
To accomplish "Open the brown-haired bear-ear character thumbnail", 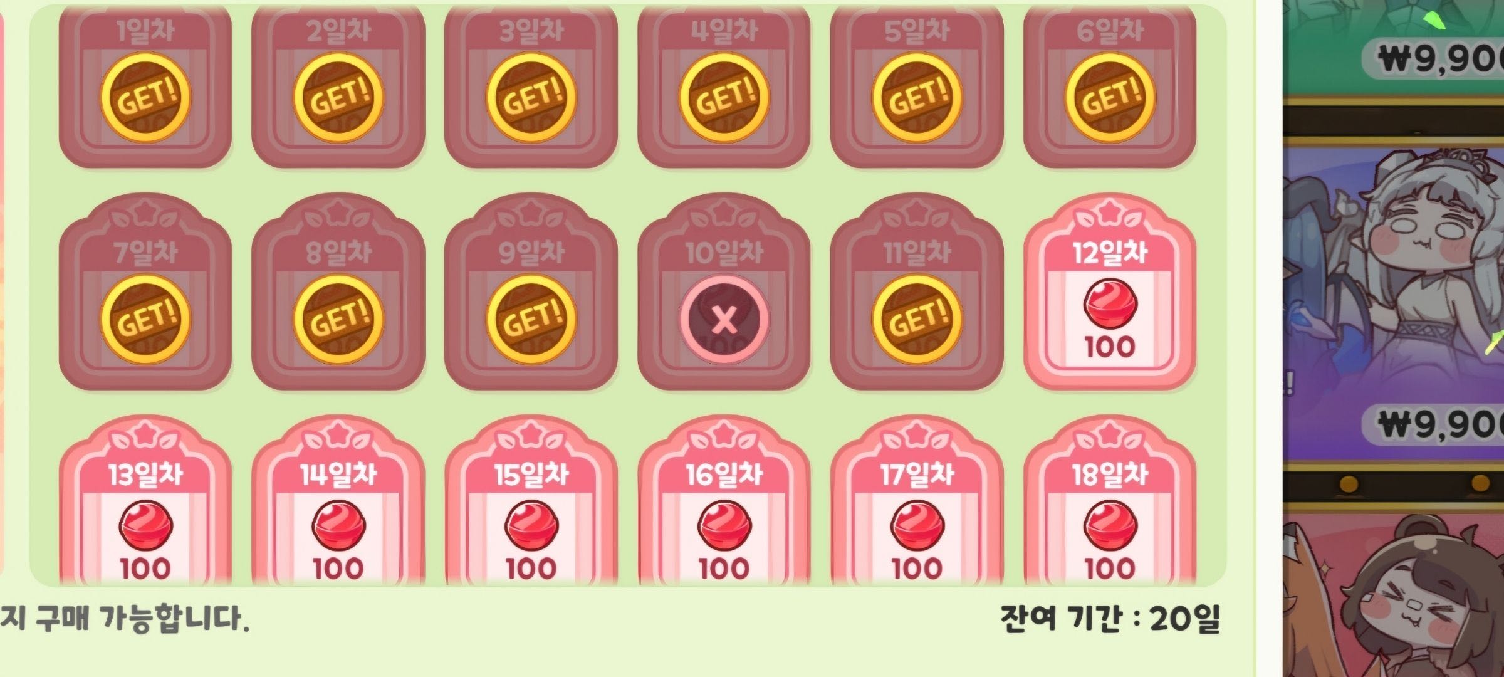I will (1394, 596).
